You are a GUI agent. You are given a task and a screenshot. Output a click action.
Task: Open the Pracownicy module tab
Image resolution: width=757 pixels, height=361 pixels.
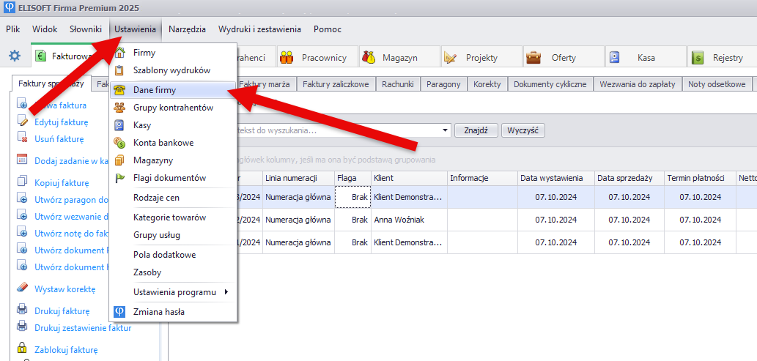pos(314,57)
